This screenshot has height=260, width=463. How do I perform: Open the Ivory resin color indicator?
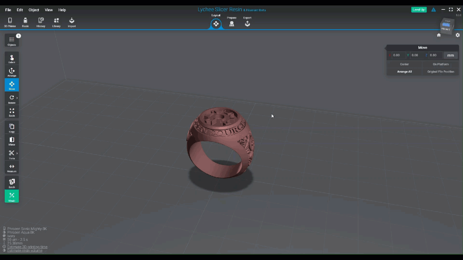4,236
